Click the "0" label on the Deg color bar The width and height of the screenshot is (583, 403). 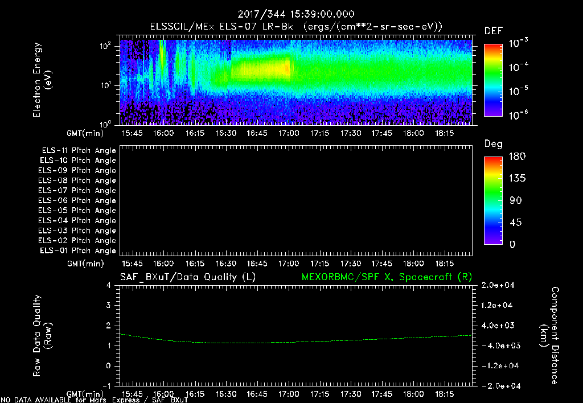[512, 244]
